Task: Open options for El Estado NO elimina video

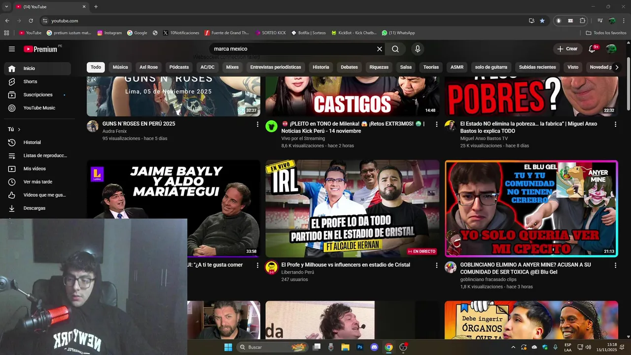Action: coord(615,124)
